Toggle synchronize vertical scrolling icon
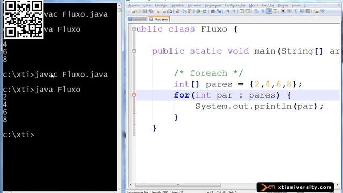This screenshot has height=193, width=343. tap(242, 11)
